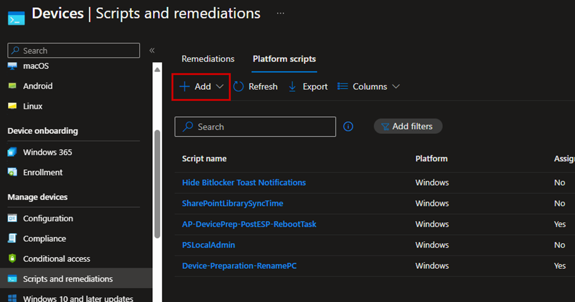Click the Conditional access shield icon
The width and height of the screenshot is (575, 302).
[x=12, y=258]
